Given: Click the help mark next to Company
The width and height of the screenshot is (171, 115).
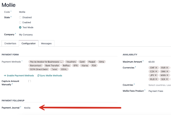Looking at the screenshot, I should (x=15, y=34).
